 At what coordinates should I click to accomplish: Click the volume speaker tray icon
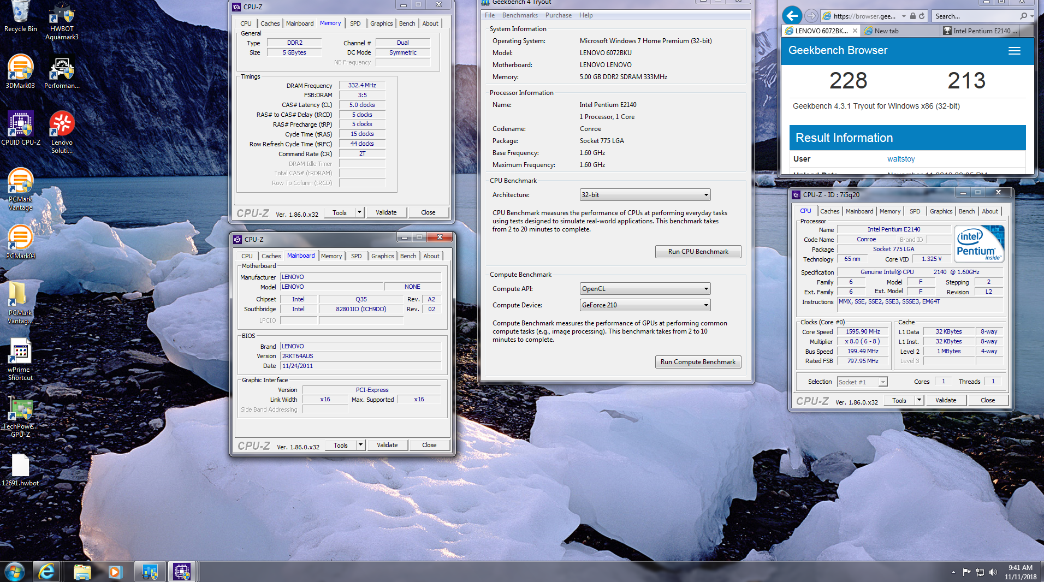(x=993, y=572)
